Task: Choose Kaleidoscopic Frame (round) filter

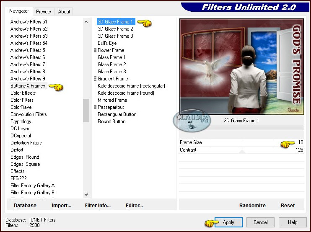Action: pyautogui.click(x=126, y=93)
